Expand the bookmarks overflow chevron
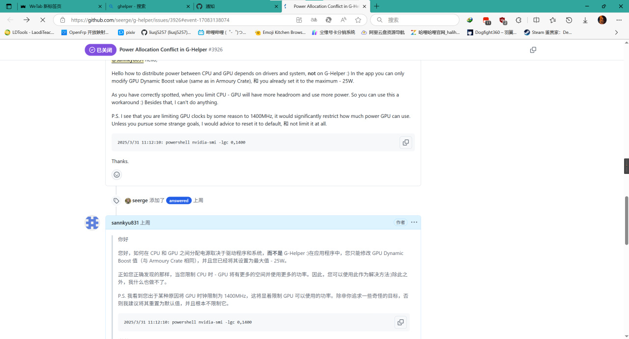629x339 pixels. point(616,32)
